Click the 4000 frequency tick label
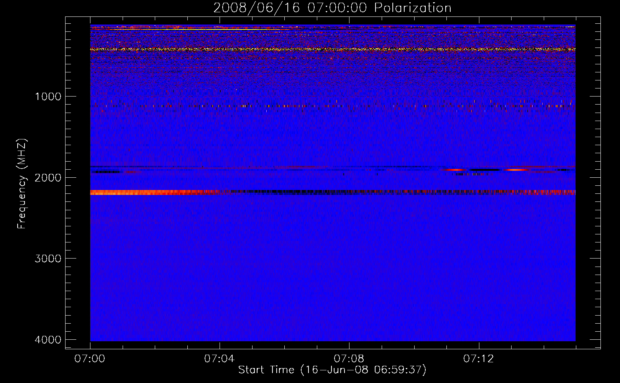620x383 pixels. click(x=48, y=340)
